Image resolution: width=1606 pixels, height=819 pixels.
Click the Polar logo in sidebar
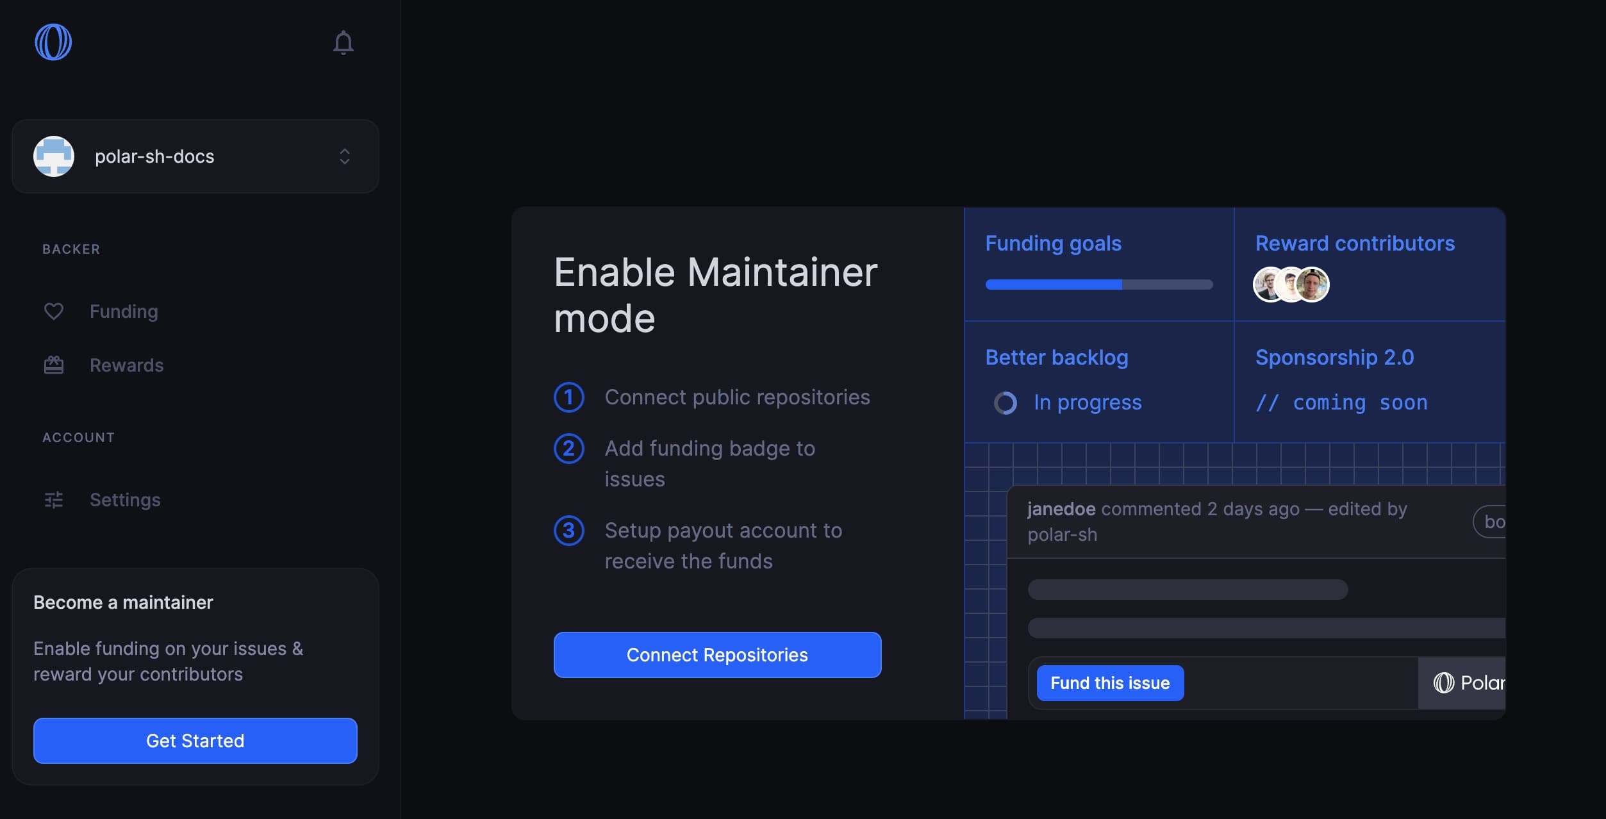click(53, 42)
